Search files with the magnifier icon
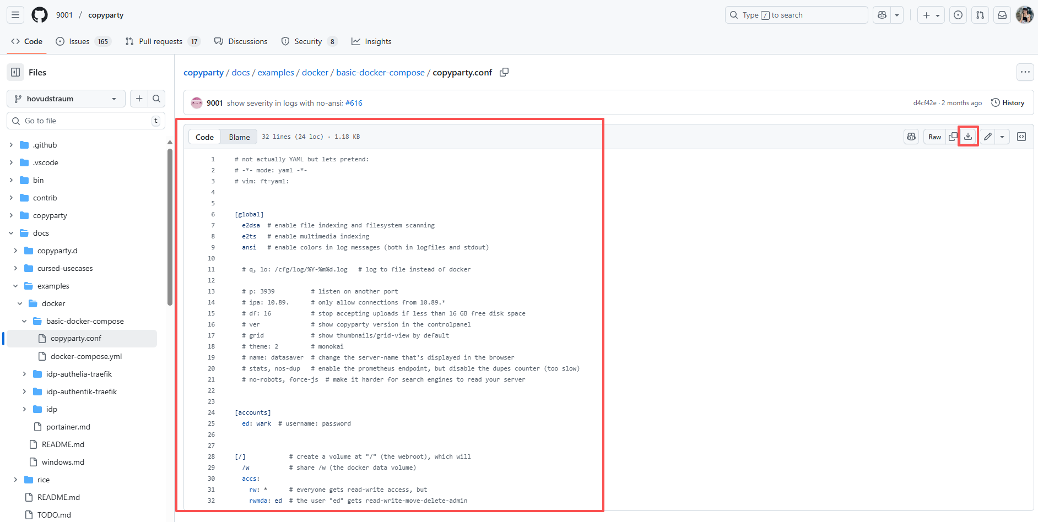Image resolution: width=1038 pixels, height=522 pixels. pyautogui.click(x=156, y=99)
